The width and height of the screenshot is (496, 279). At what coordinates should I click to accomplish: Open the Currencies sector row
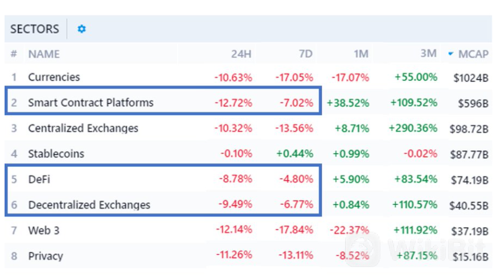pyautogui.click(x=54, y=77)
